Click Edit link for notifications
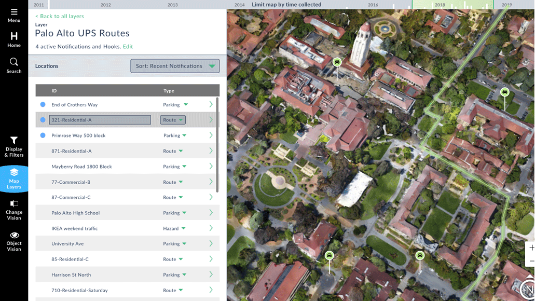535x301 pixels. pyautogui.click(x=128, y=47)
